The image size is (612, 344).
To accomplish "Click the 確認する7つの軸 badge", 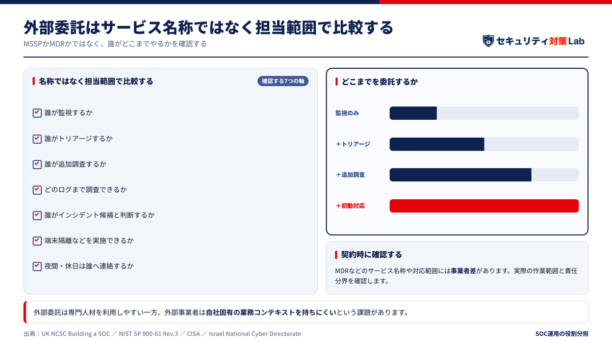I will pyautogui.click(x=283, y=81).
